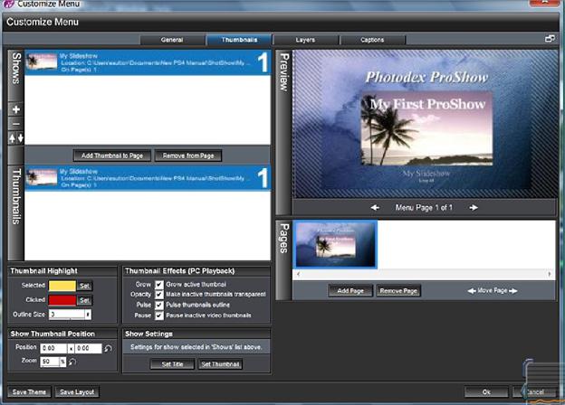Disable Make inactive thumbnails transparent
This screenshot has width=565, height=405.
click(x=159, y=295)
